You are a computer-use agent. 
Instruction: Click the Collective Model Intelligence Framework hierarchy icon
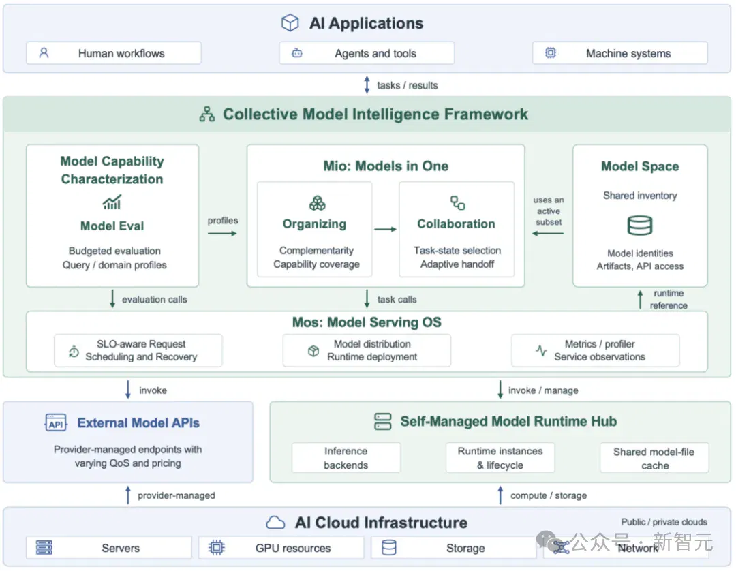[207, 114]
